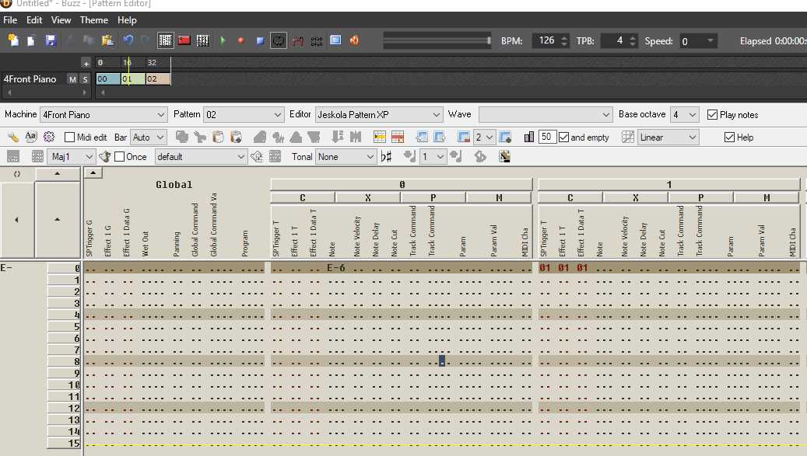The width and height of the screenshot is (807, 456).
Task: Enable the Midi edit checkbox
Action: [x=70, y=137]
